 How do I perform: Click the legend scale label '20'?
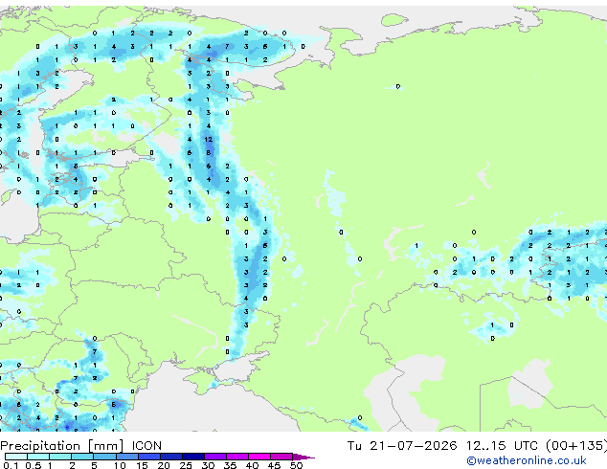(x=164, y=465)
